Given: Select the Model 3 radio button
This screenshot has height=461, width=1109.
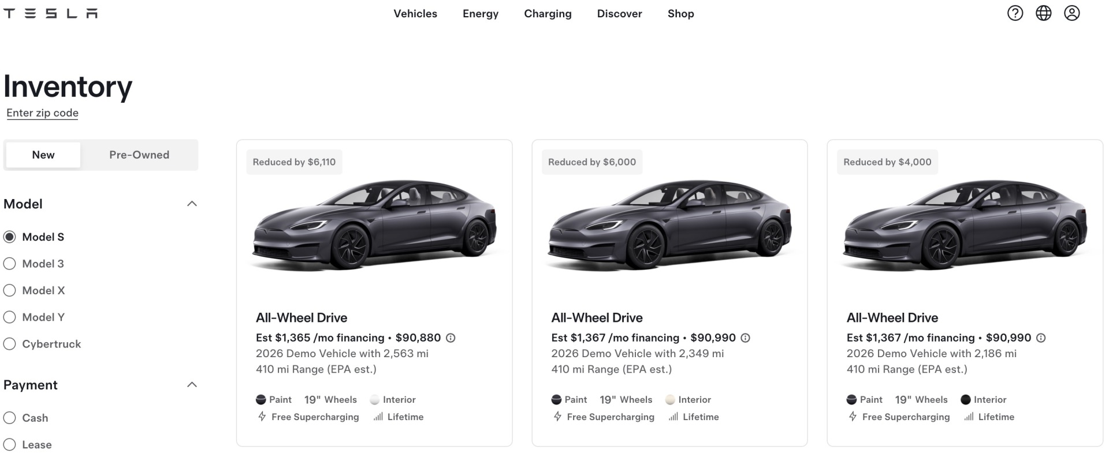Looking at the screenshot, I should click(10, 264).
